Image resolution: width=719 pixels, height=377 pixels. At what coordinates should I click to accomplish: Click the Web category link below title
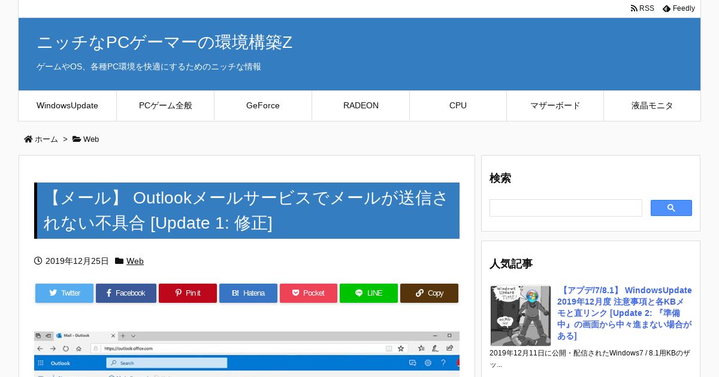tap(135, 262)
